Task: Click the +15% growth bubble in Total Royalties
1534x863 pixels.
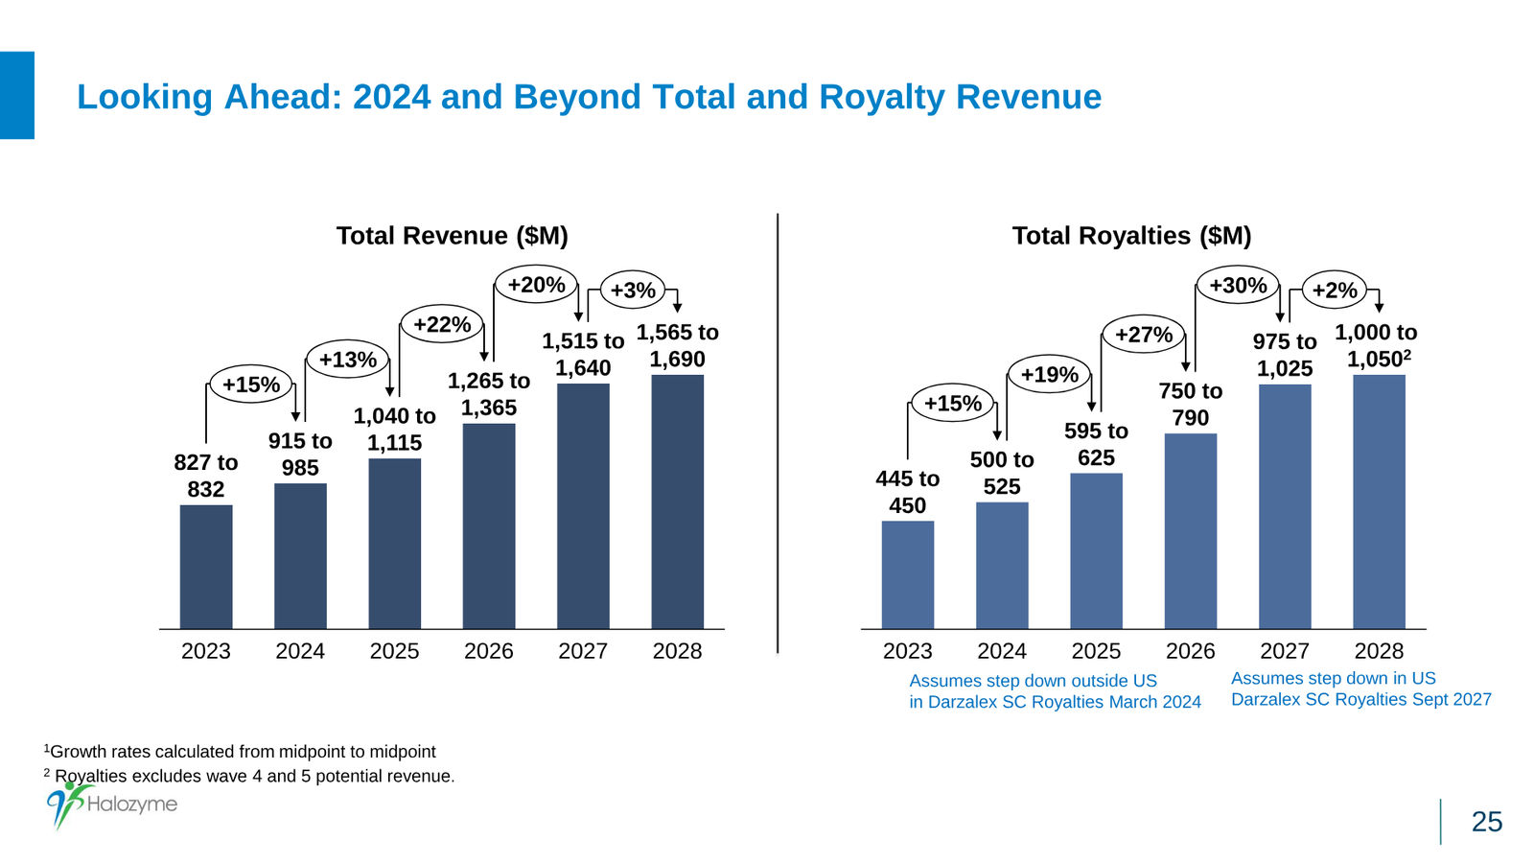Action: point(953,403)
